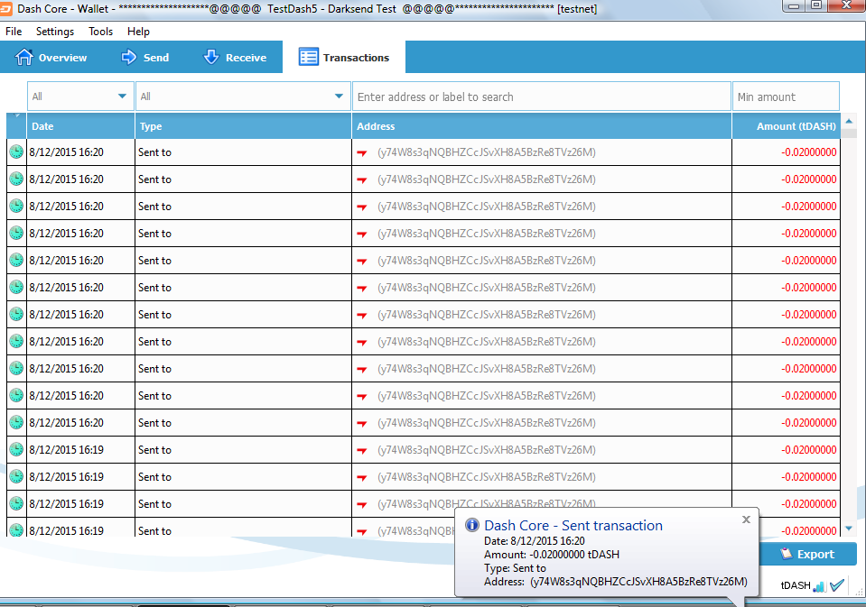This screenshot has height=607, width=866.
Task: Select the Transactions tab
Action: pos(343,57)
